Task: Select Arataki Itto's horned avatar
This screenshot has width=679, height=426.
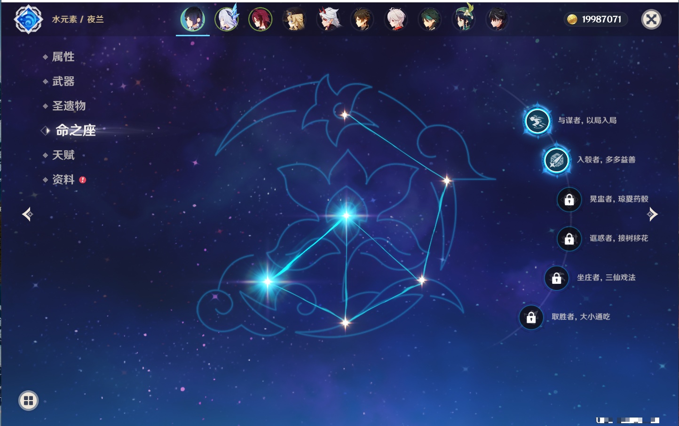Action: click(328, 19)
